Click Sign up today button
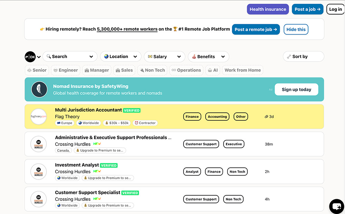Image resolution: width=345 pixels, height=214 pixels. pos(296,90)
